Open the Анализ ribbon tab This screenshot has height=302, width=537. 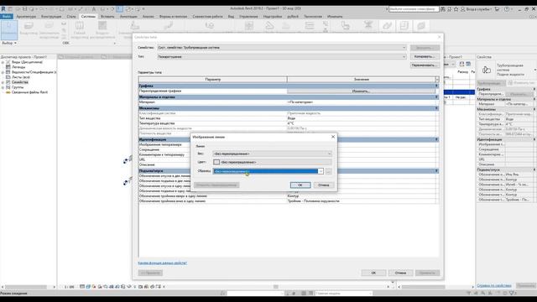tap(148, 17)
